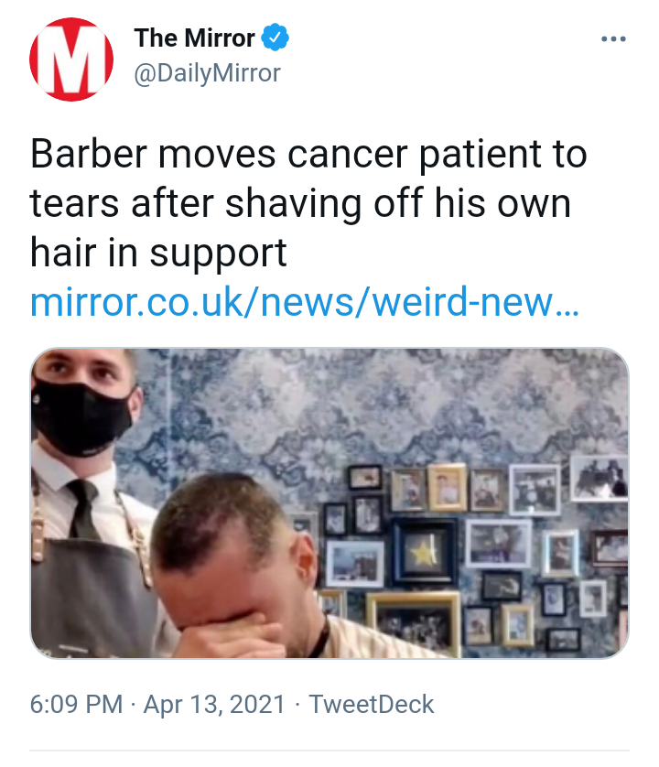Viewport: 659px width, 767px height.
Task: Click the line 'tears after shaving off his own'
Action: click(x=300, y=203)
